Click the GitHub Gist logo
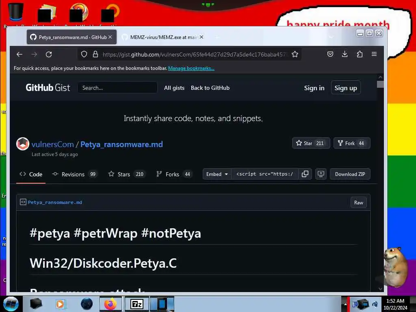 tap(48, 88)
